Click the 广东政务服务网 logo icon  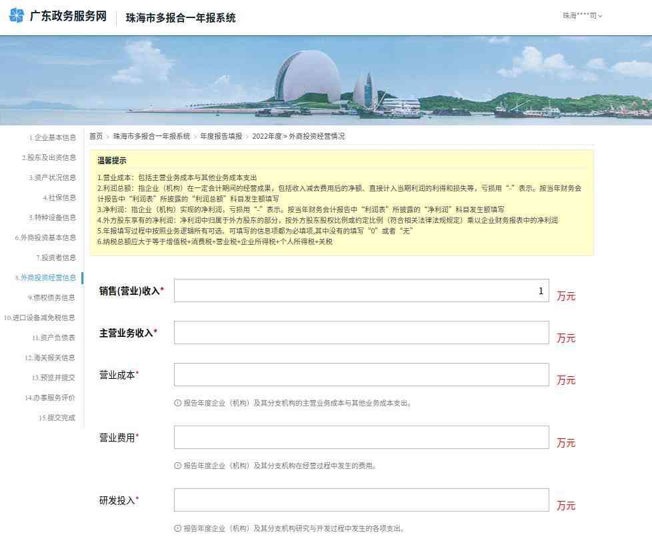pyautogui.click(x=16, y=16)
